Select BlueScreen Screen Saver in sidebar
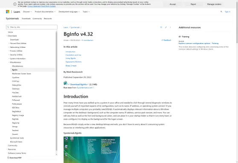The width and height of the screenshot is (238, 163). (21, 74)
